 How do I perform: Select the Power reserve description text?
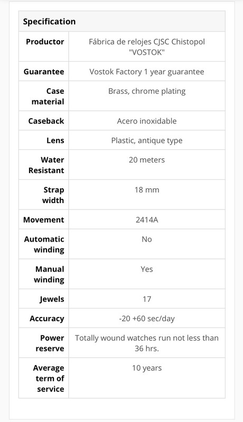click(x=147, y=343)
